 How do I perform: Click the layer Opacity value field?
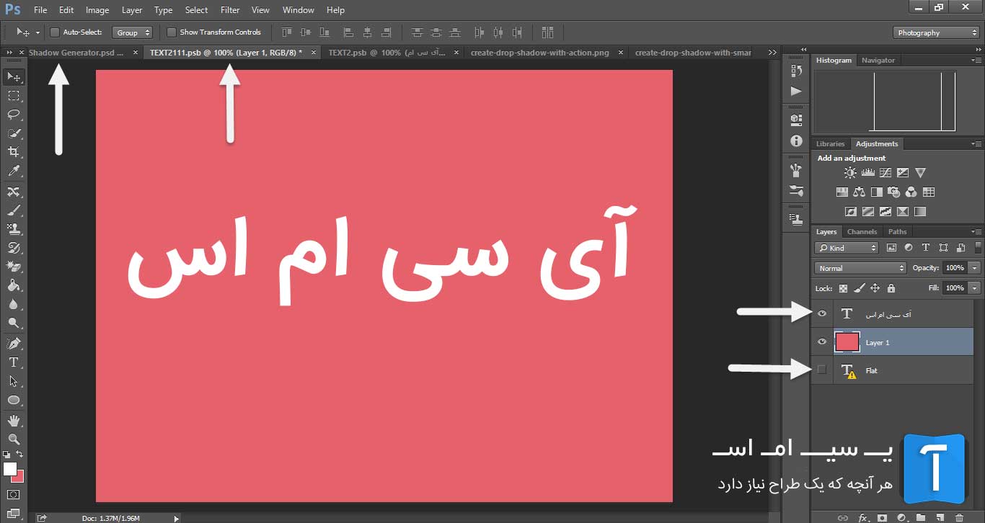pyautogui.click(x=954, y=268)
